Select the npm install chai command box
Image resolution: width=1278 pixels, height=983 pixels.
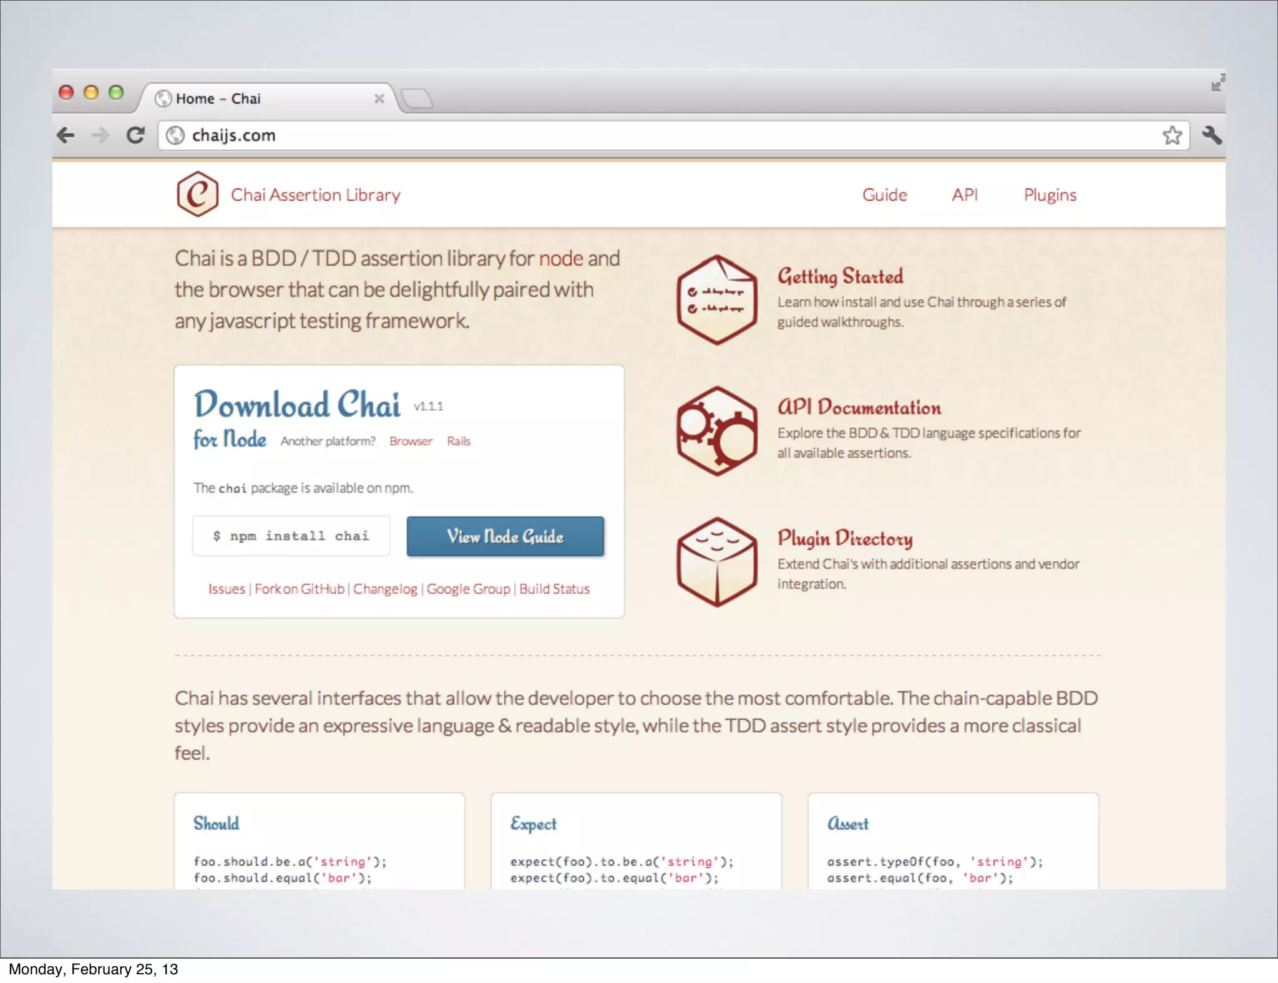(291, 536)
